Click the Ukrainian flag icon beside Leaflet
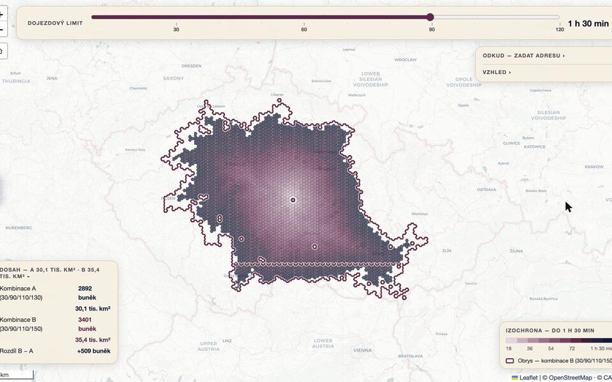Viewport: 612px width, 382px height. [515, 378]
